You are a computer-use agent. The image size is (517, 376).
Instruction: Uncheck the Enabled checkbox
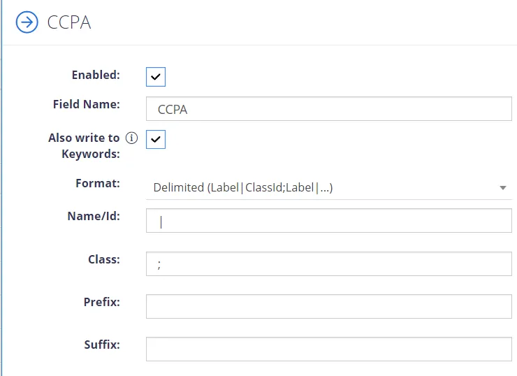point(156,77)
